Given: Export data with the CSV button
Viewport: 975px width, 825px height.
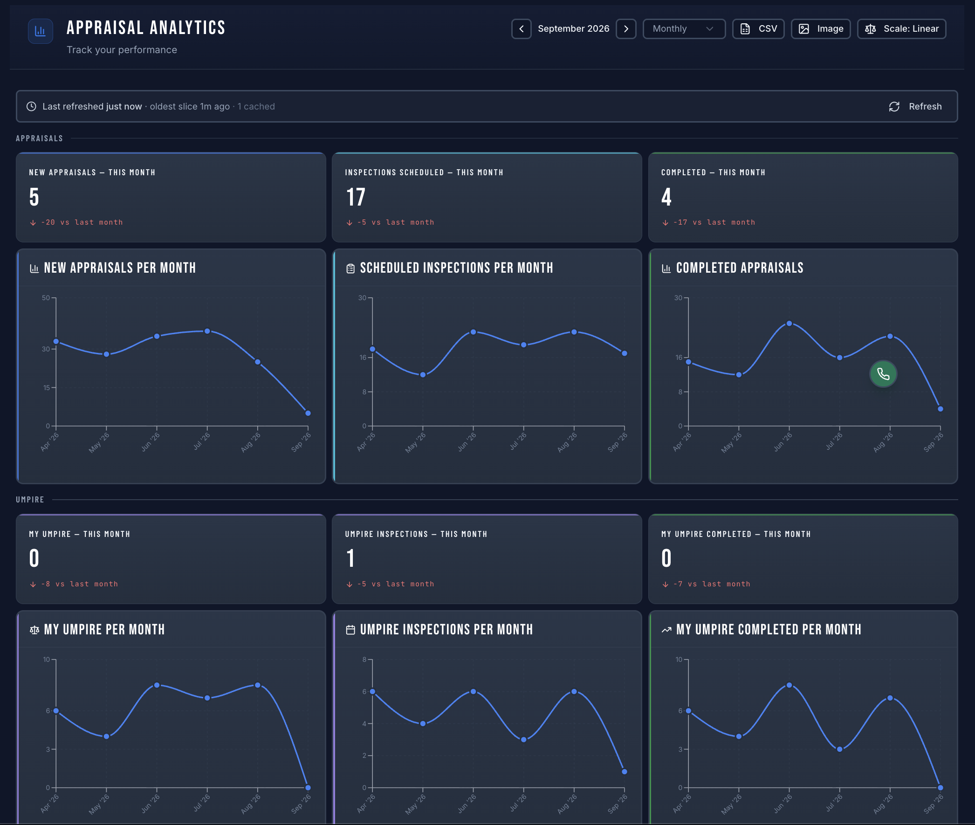Looking at the screenshot, I should click(758, 29).
